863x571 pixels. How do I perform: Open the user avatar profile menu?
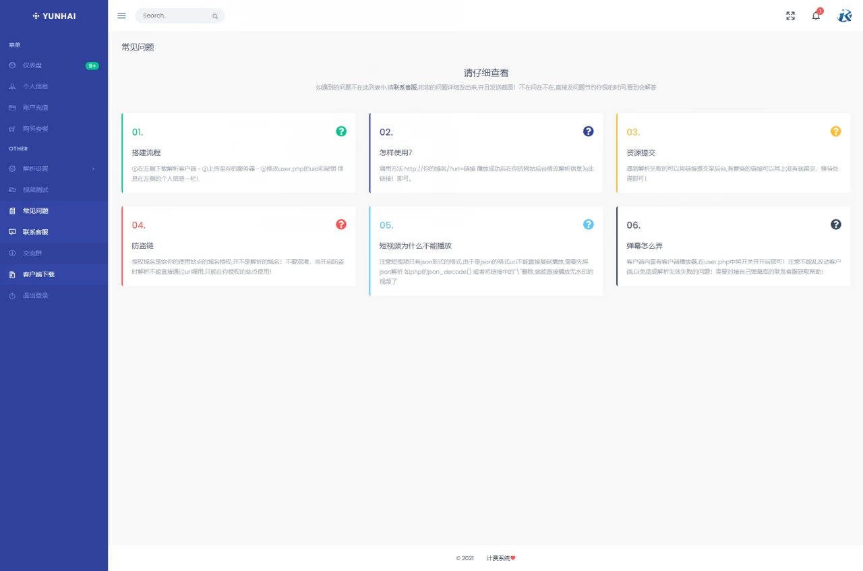844,16
